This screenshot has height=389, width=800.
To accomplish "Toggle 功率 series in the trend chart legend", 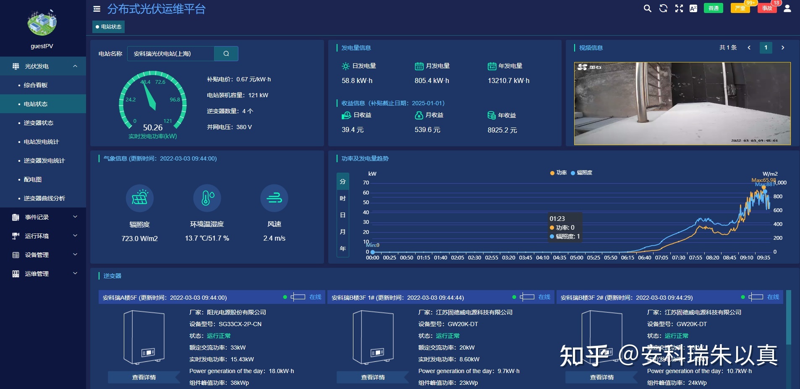I will 557,173.
